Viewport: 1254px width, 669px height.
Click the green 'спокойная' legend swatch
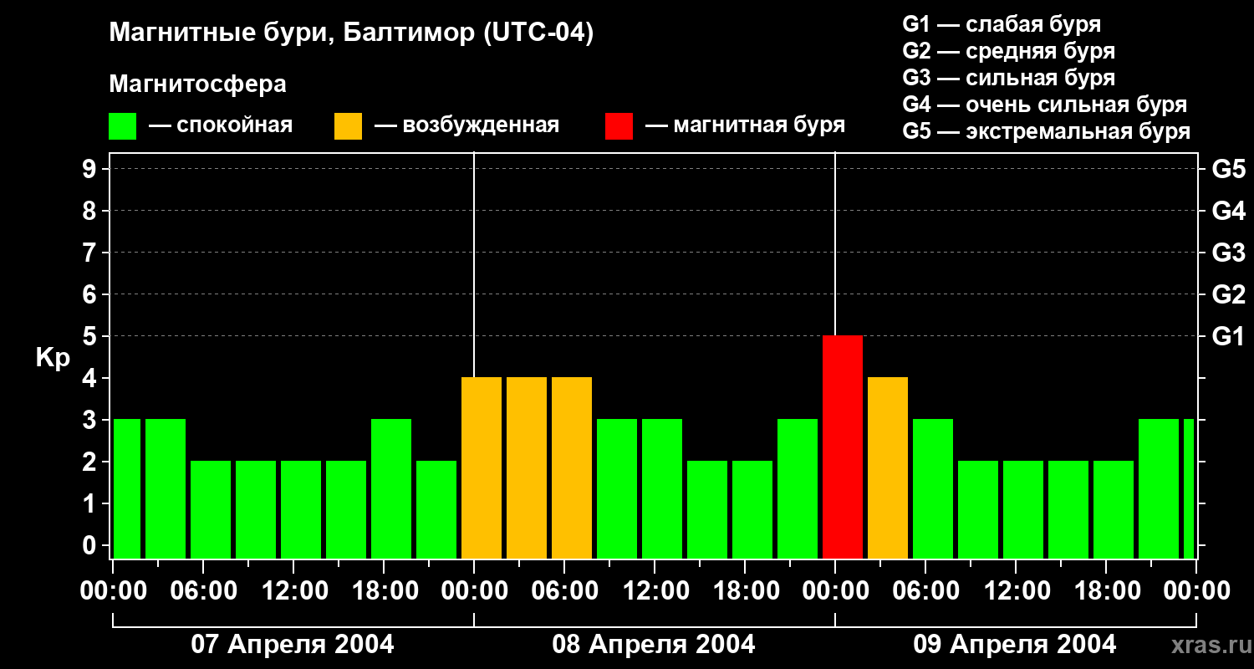point(122,126)
